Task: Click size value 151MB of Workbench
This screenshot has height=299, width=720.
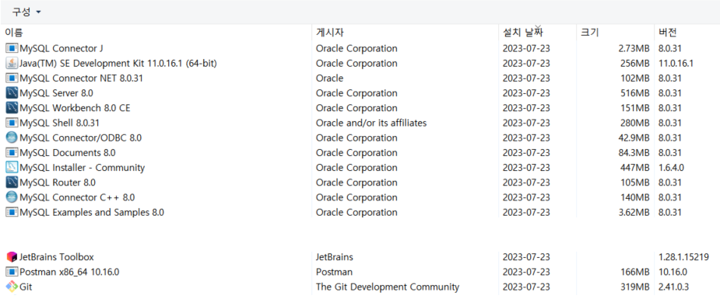Action: point(635,108)
